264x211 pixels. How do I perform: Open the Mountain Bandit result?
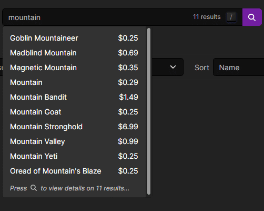click(x=74, y=97)
